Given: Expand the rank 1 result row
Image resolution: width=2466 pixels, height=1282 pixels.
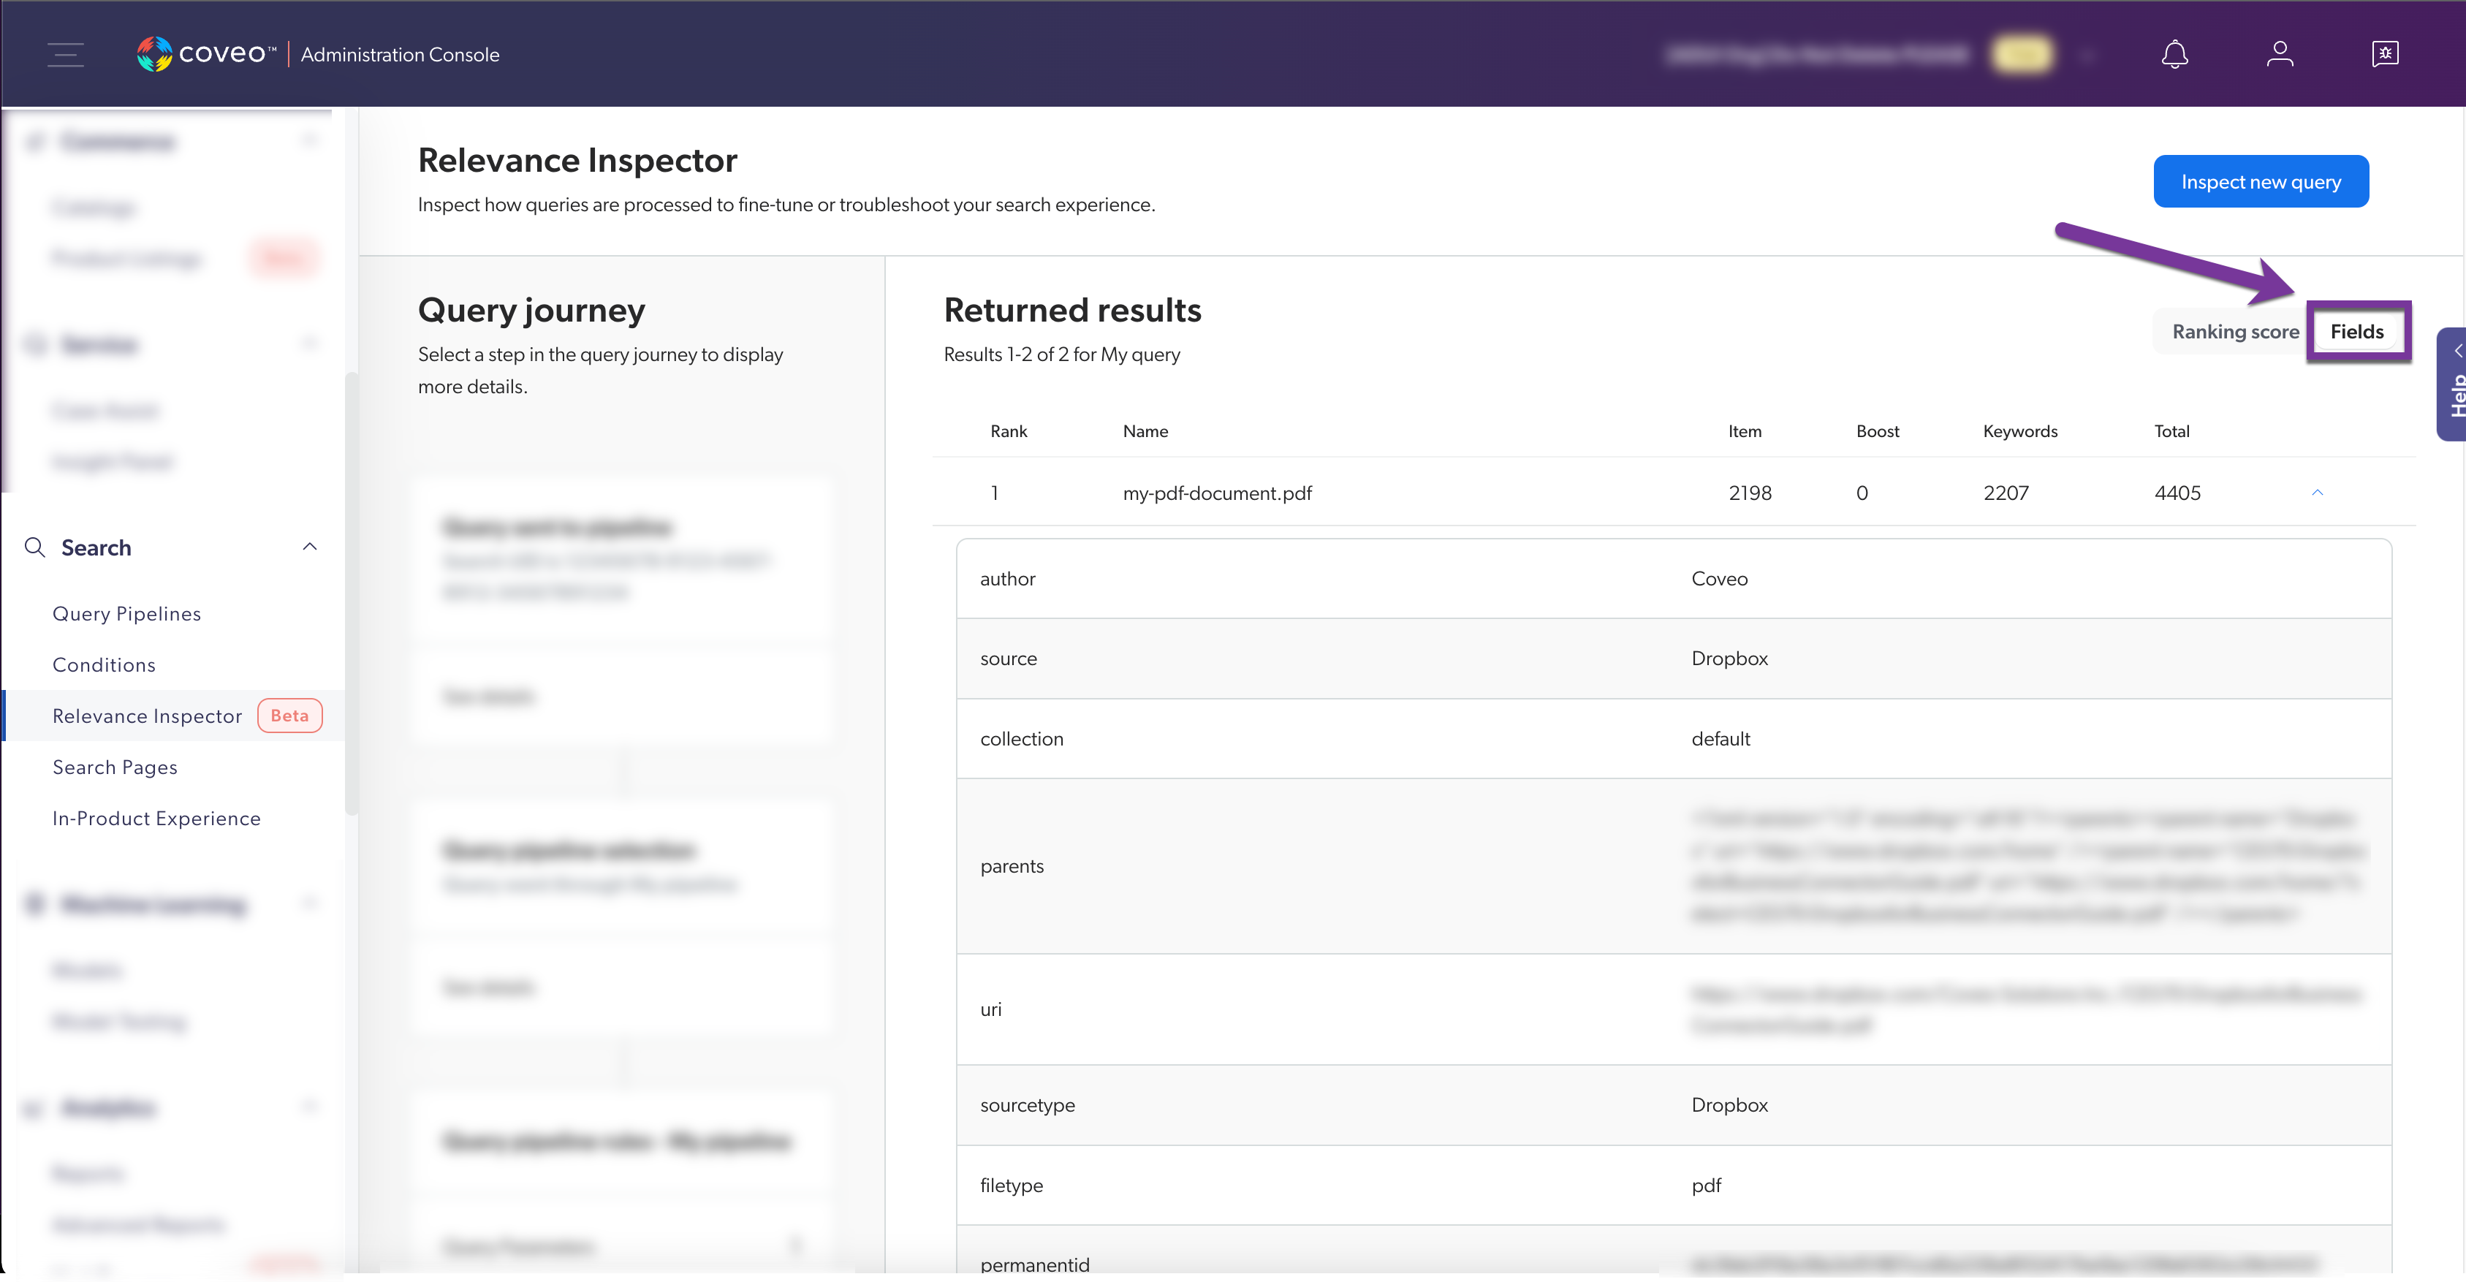Looking at the screenshot, I should tap(2318, 491).
